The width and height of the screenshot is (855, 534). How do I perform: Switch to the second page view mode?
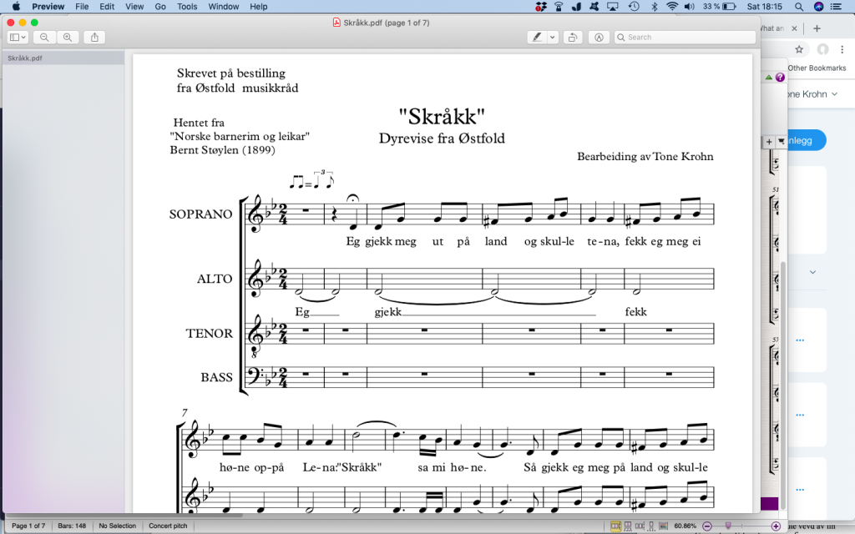(628, 526)
